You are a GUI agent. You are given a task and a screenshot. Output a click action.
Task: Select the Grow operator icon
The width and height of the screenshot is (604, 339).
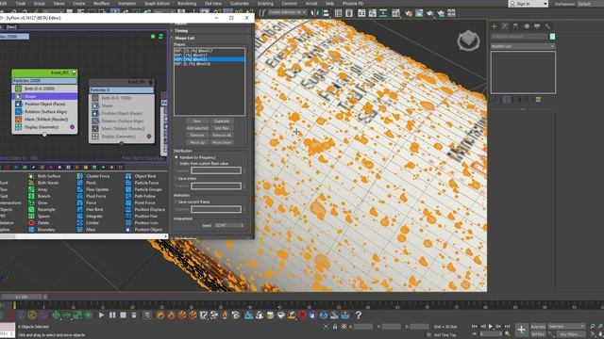tap(31, 202)
